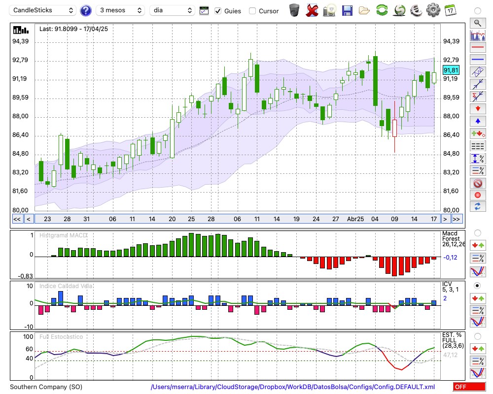
Task: Click the blue volume histogram tool icon
Action: tap(478, 35)
